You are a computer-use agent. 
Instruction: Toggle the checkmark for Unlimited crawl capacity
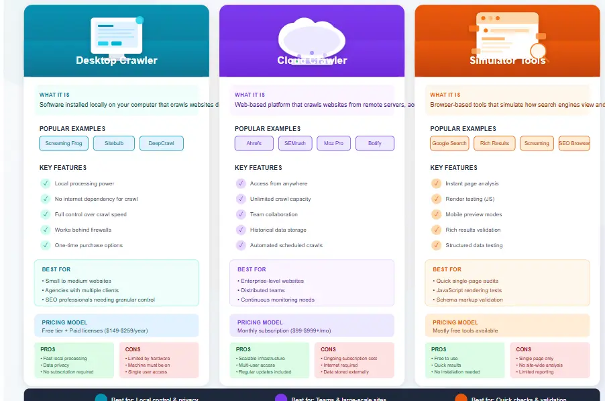pos(241,197)
